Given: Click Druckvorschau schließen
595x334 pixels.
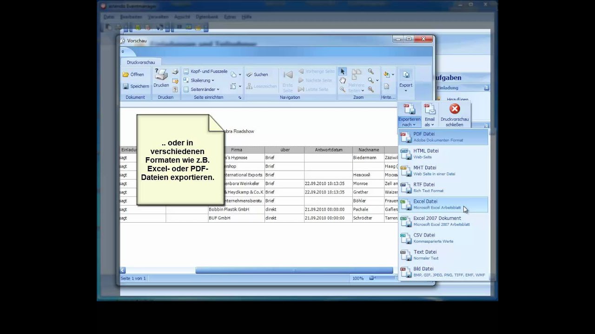Looking at the screenshot, I should click(x=455, y=115).
